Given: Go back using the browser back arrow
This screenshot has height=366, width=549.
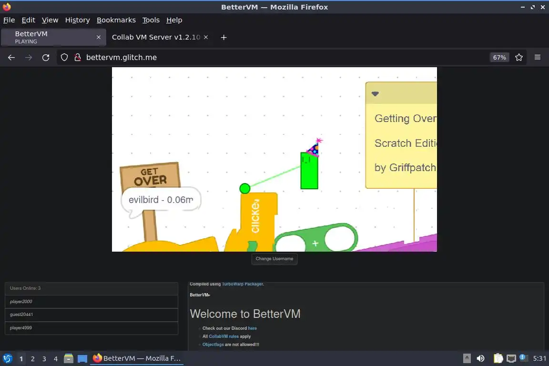Looking at the screenshot, I should [11, 58].
